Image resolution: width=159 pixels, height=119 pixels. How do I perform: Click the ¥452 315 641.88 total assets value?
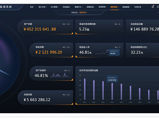40,29
